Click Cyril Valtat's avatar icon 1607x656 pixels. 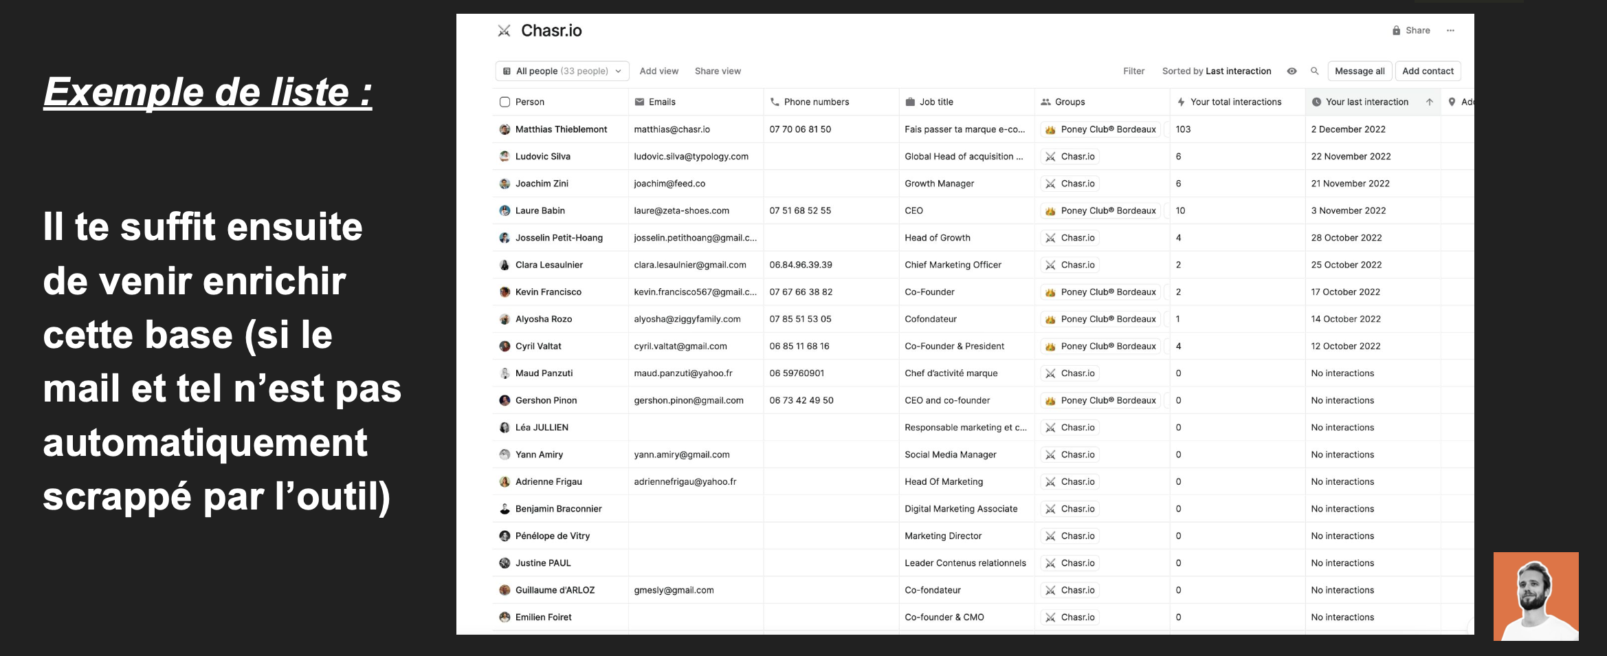(x=505, y=346)
